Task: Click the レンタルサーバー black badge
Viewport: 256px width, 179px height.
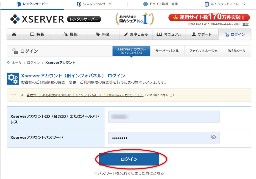Action: click(84, 19)
